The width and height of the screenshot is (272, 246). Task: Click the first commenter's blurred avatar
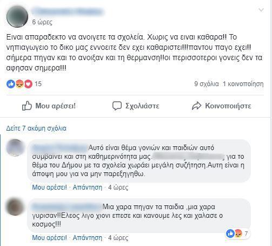coord(15,147)
